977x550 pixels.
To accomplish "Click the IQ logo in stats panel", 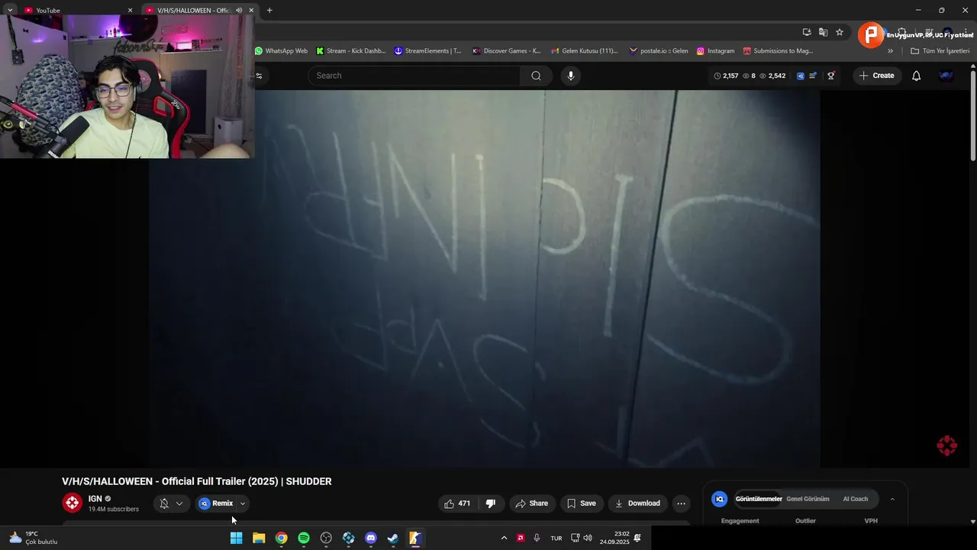I will (719, 499).
